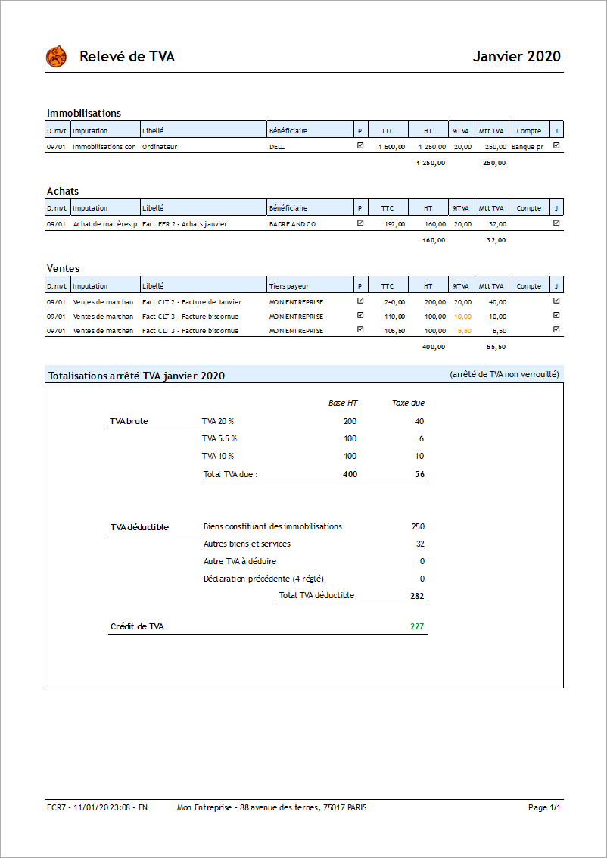
Task: Click the orange 5,50 %TVA rate value
Action: pyautogui.click(x=464, y=331)
